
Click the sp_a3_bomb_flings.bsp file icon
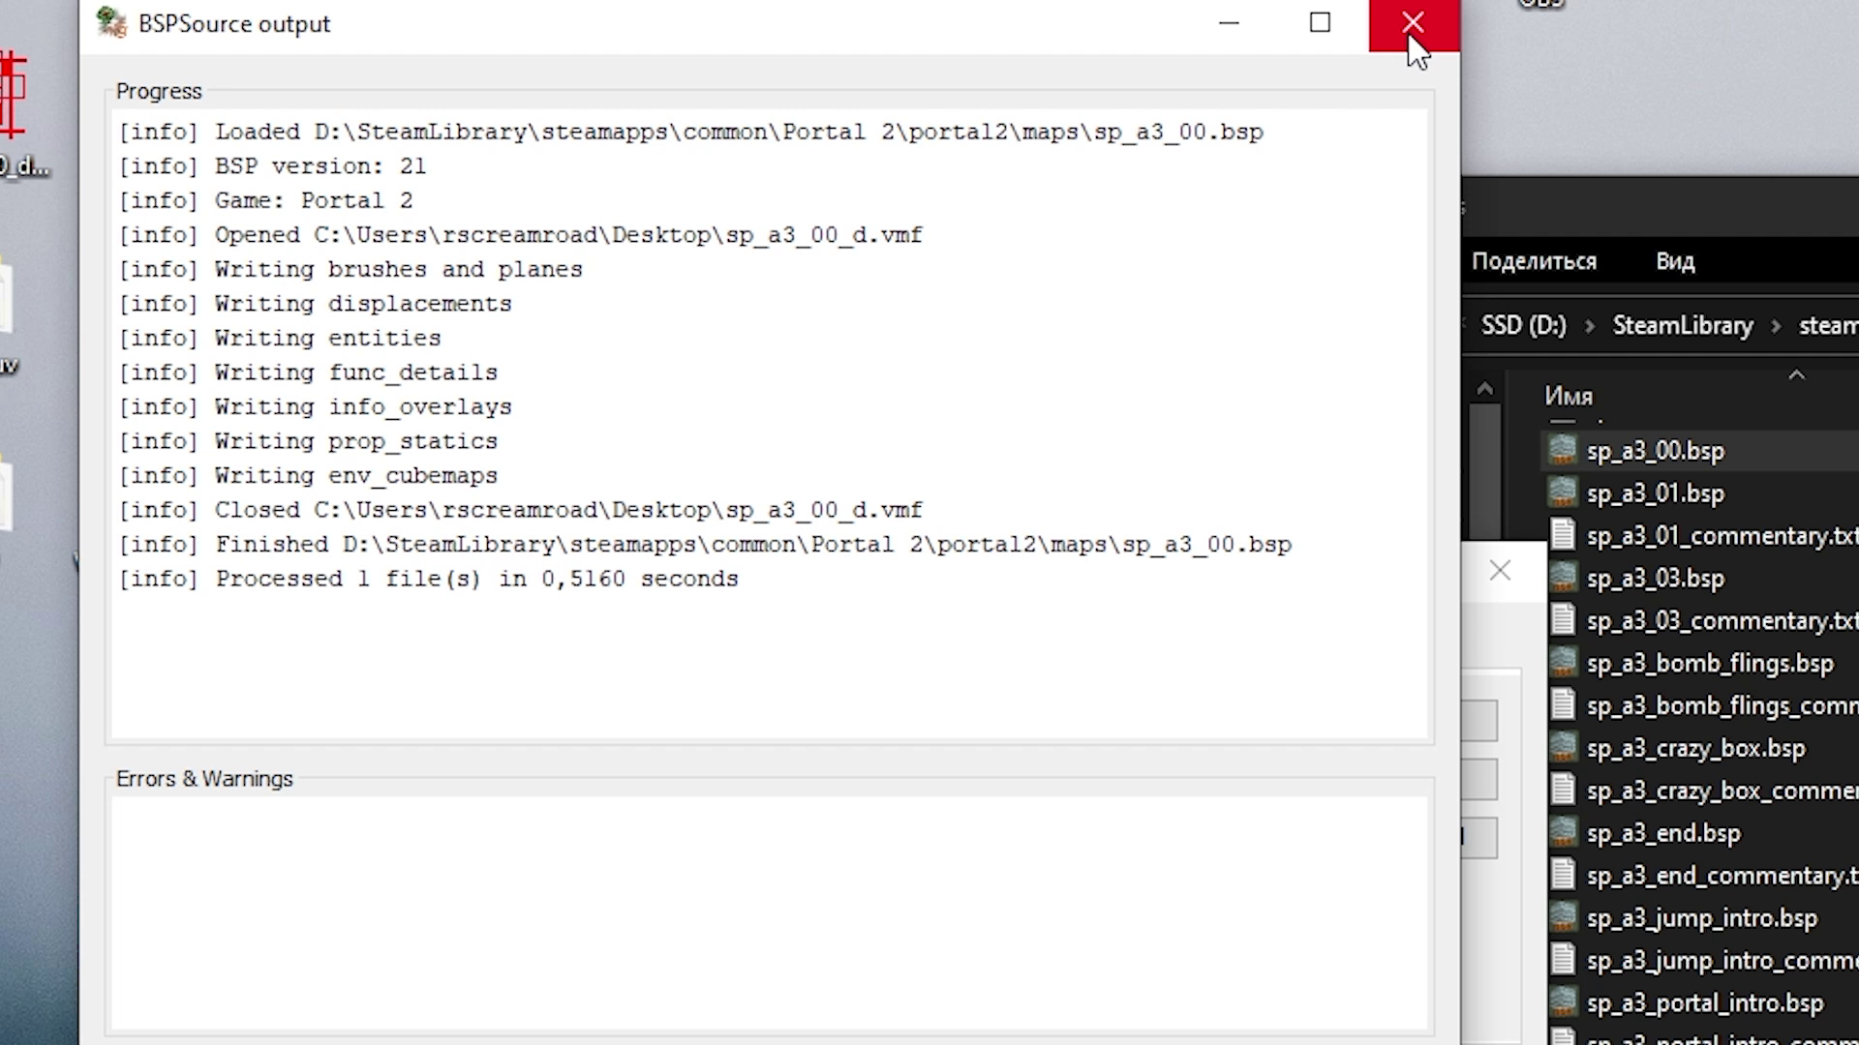[1562, 663]
